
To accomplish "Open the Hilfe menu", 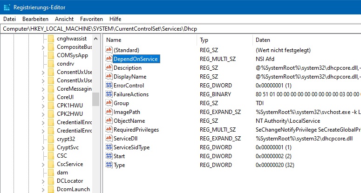I will (x=116, y=19).
